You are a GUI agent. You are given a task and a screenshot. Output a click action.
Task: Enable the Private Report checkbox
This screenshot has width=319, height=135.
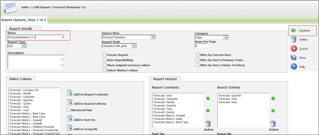tap(104, 55)
